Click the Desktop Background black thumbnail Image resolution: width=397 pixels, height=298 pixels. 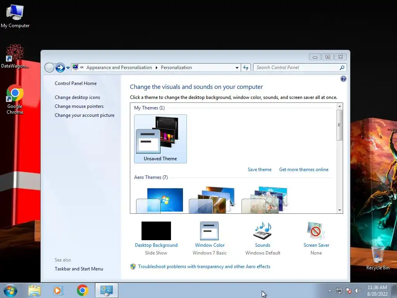[x=156, y=230]
